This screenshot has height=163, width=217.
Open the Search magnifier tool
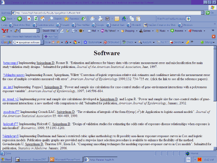(x=51, y=19)
